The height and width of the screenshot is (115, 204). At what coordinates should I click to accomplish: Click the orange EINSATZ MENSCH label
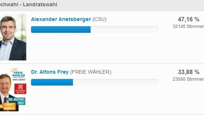coord(9,106)
